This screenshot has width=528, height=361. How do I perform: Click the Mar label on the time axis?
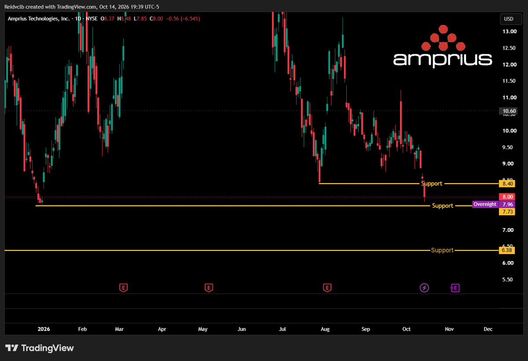tap(120, 329)
